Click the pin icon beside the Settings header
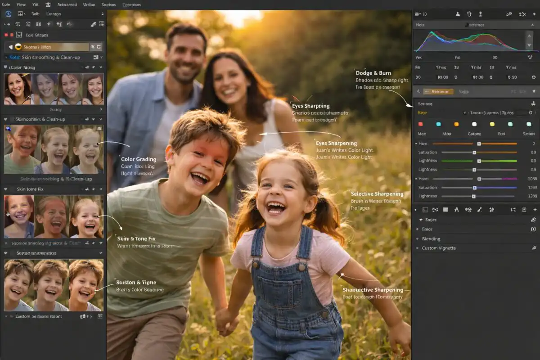Image resolution: width=540 pixels, height=360 pixels. (533, 103)
